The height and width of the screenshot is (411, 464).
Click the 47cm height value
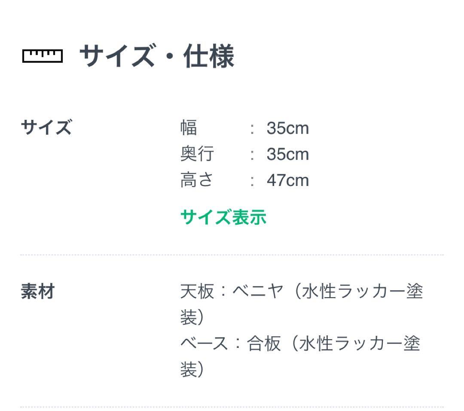tap(287, 180)
